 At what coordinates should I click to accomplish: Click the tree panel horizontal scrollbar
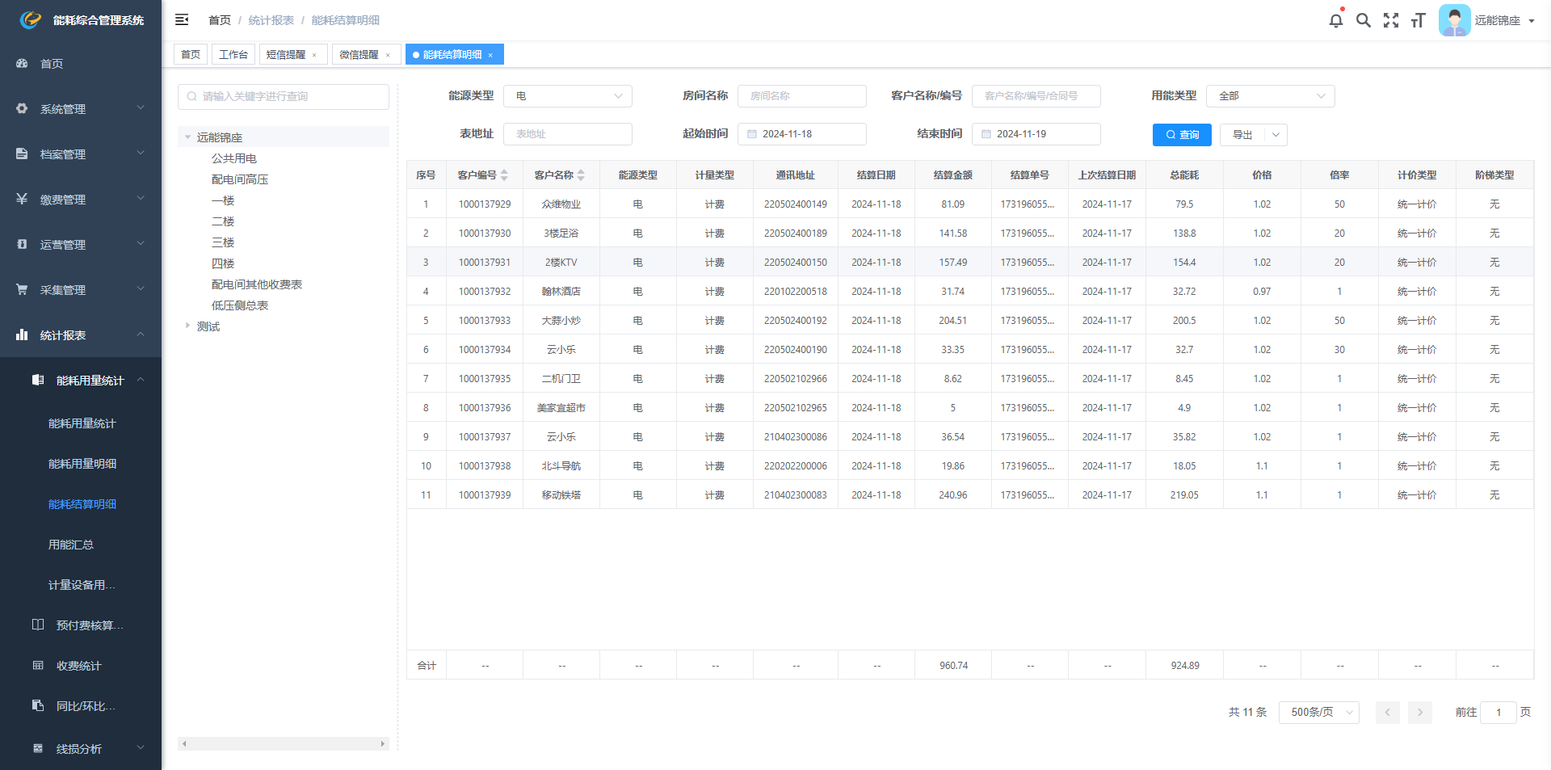point(283,743)
